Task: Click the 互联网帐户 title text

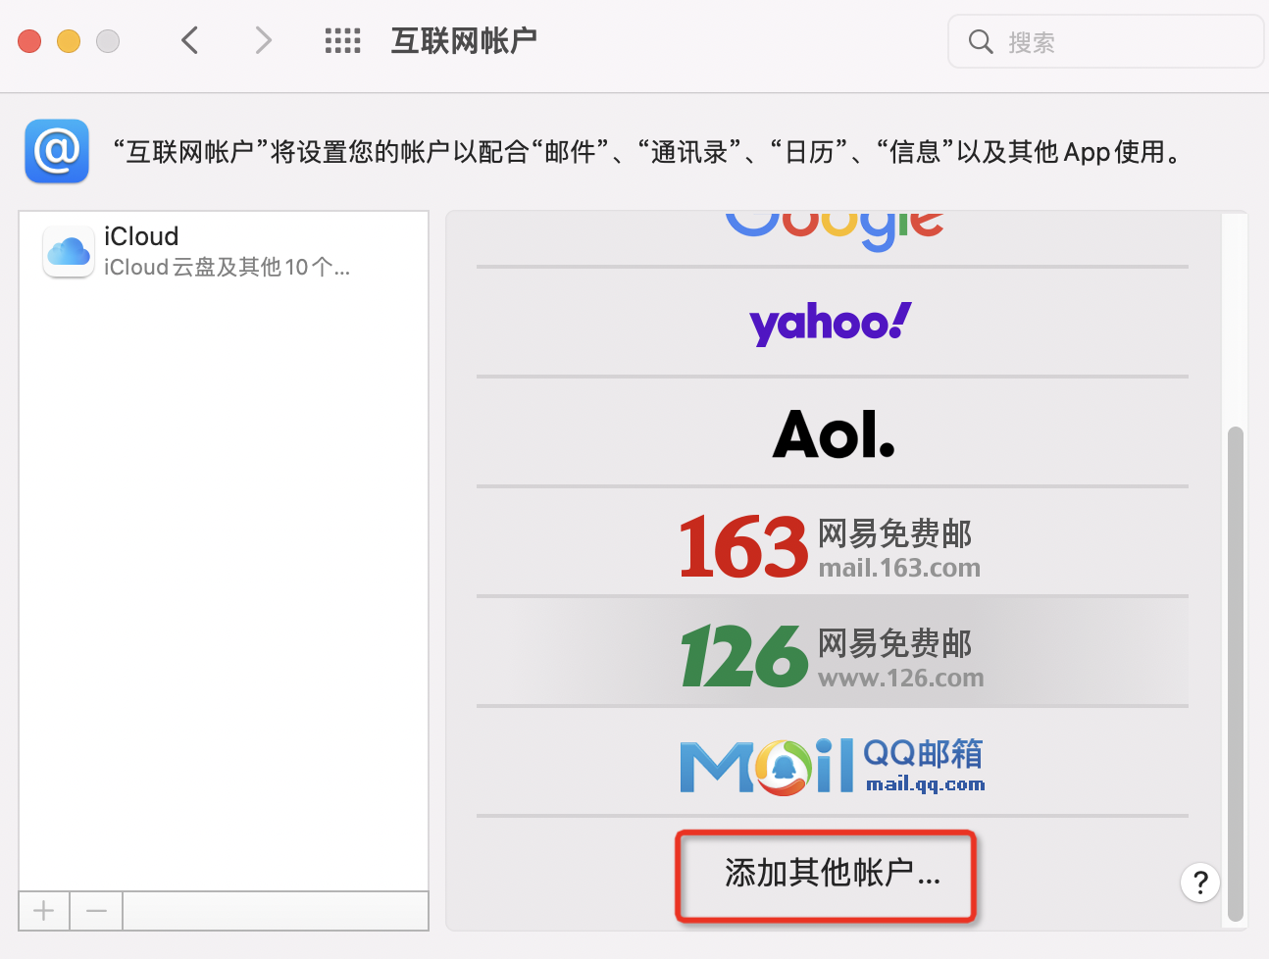Action: click(x=463, y=40)
